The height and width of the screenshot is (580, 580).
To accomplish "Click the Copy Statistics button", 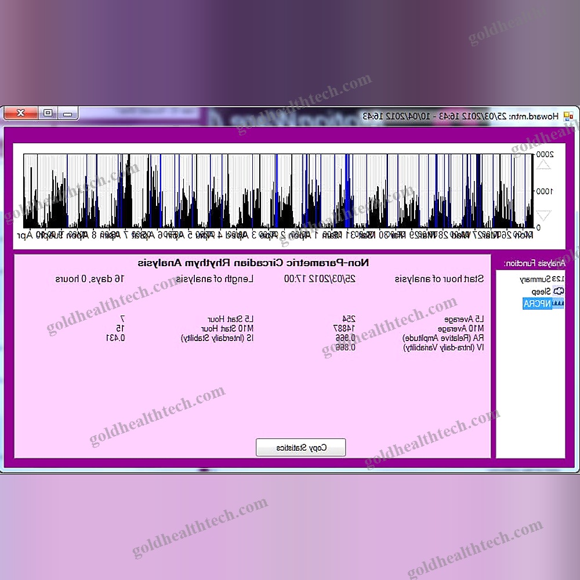I will [300, 448].
